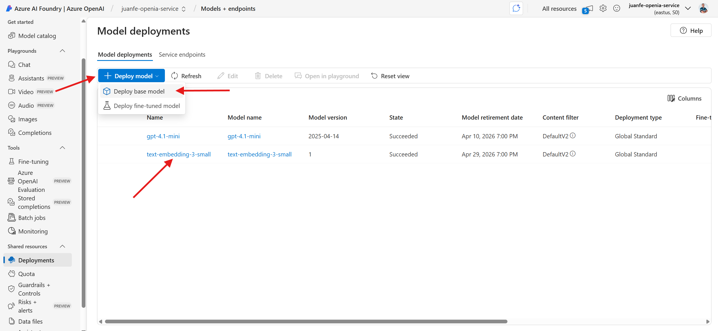Click the horizontal table scrollbar
Viewport: 718px width, 331px height.
[306, 321]
